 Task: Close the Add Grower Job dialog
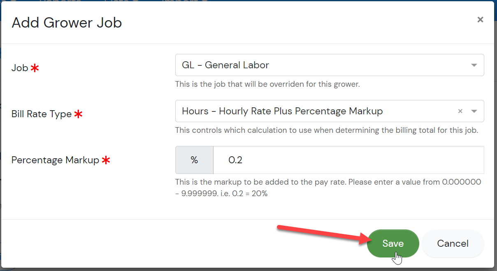(x=480, y=19)
